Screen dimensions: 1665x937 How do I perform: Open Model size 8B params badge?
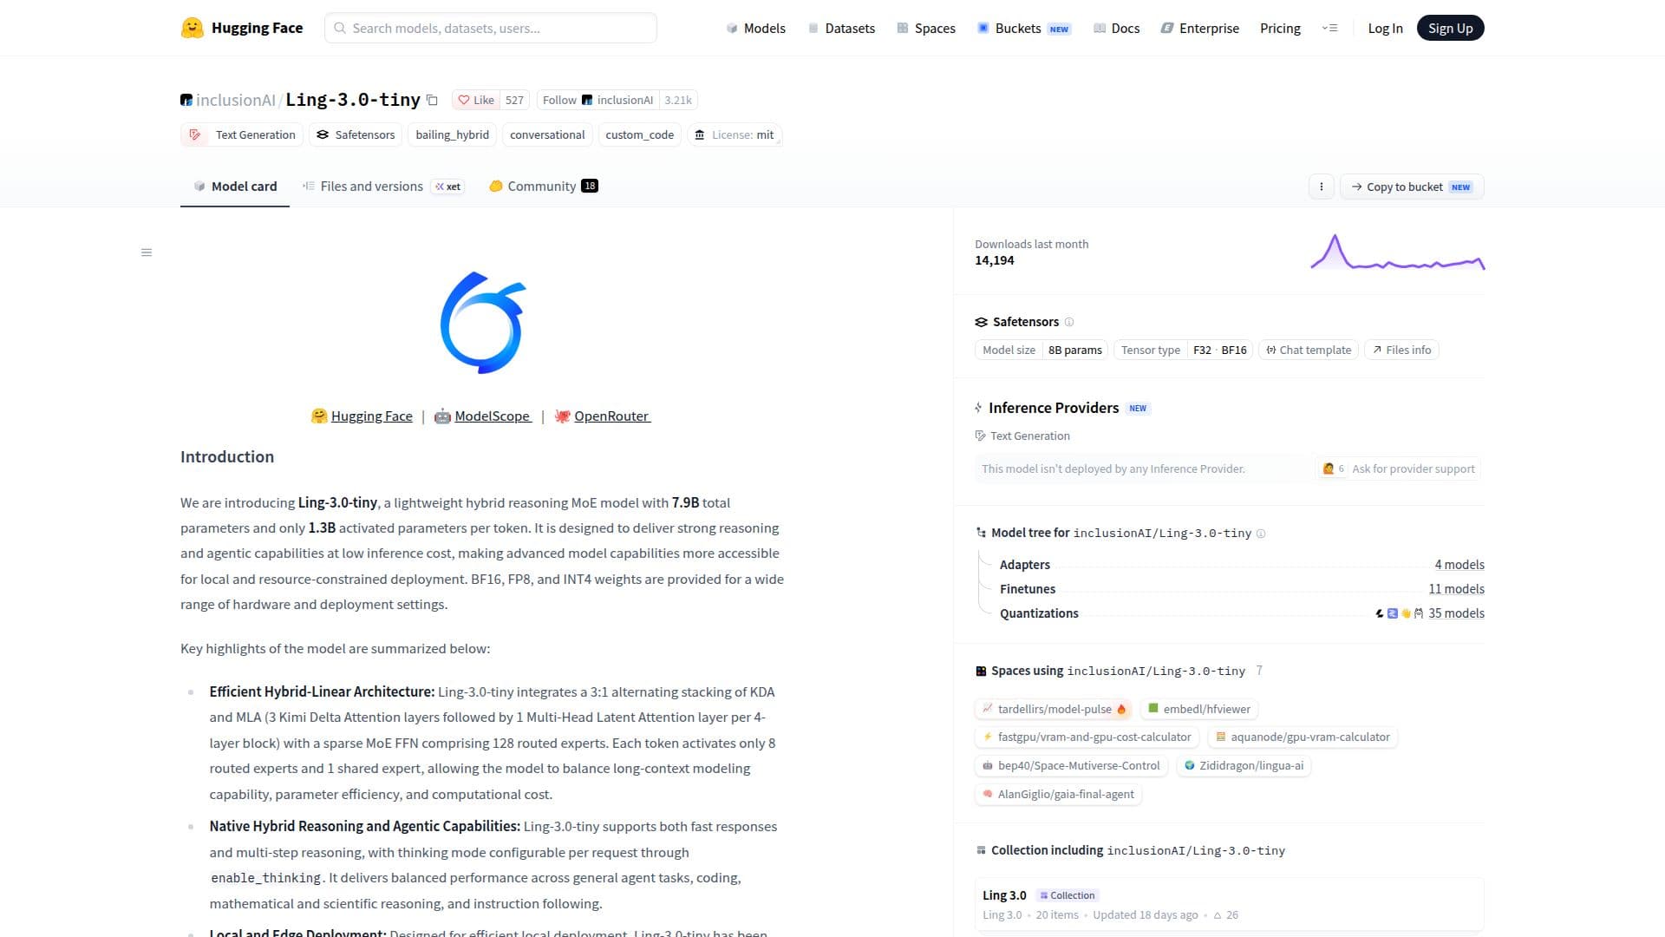(1041, 350)
